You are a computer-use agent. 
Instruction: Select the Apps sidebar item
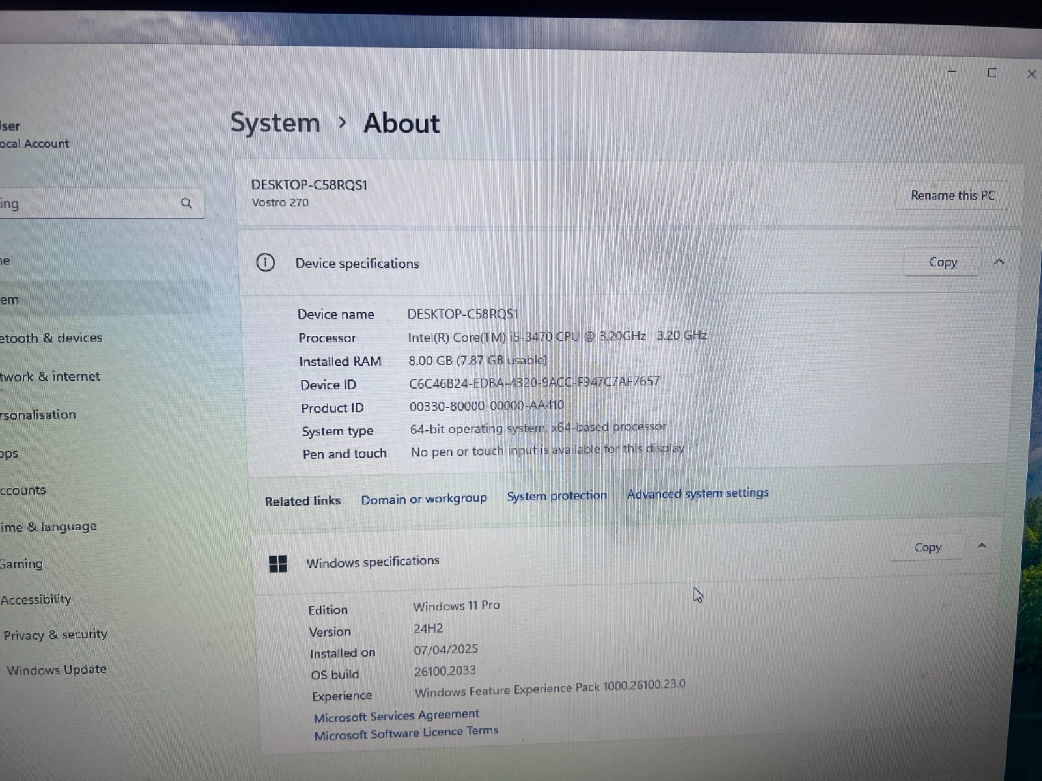coord(9,454)
